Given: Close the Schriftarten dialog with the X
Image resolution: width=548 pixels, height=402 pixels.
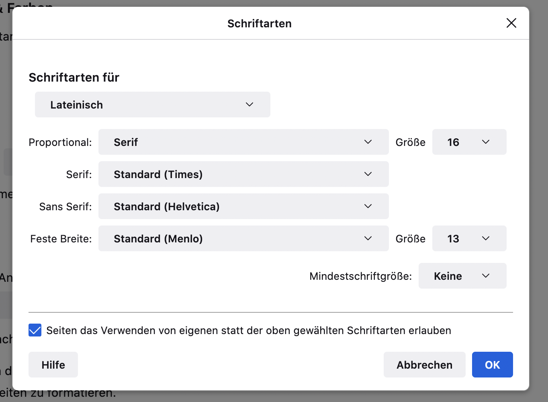Looking at the screenshot, I should click(x=511, y=23).
